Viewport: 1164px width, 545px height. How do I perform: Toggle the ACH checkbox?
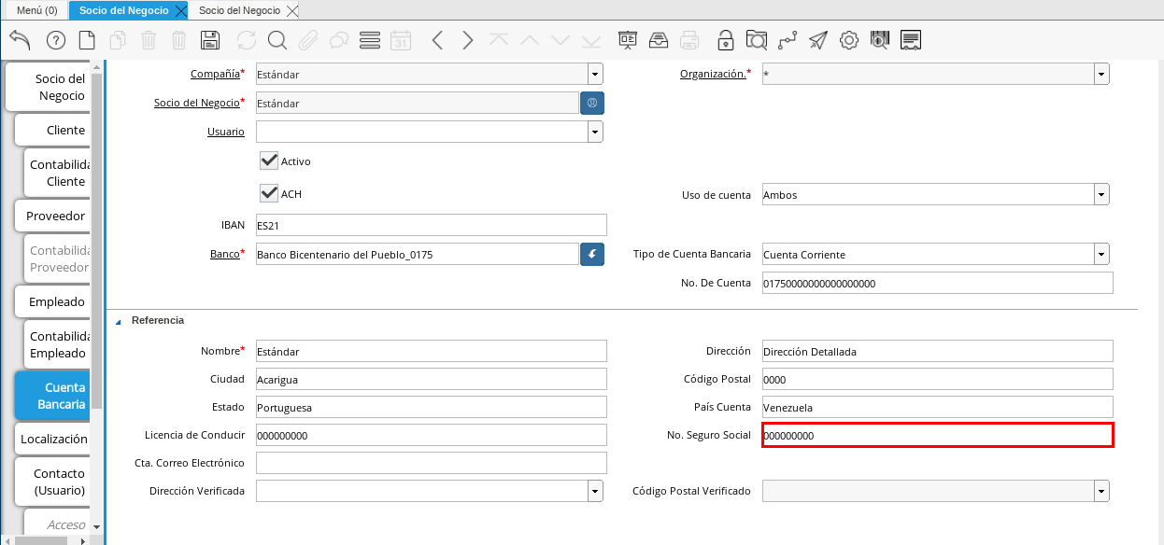coord(270,193)
